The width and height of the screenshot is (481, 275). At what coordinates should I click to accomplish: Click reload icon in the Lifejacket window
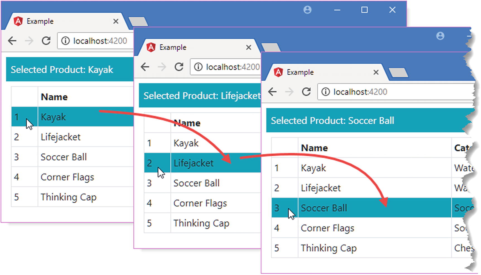[x=179, y=67]
